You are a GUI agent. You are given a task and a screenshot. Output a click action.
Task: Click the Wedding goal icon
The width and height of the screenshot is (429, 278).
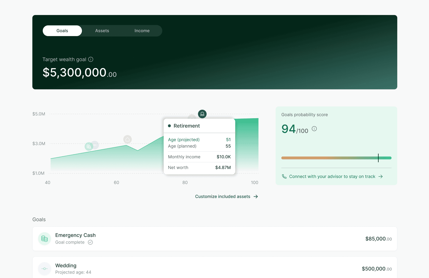click(44, 269)
